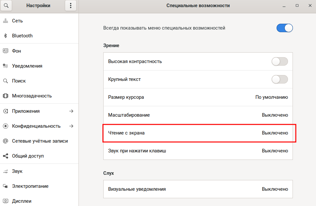Open the Визуальные уведомления row
The height and width of the screenshot is (206, 316).
pos(198,189)
